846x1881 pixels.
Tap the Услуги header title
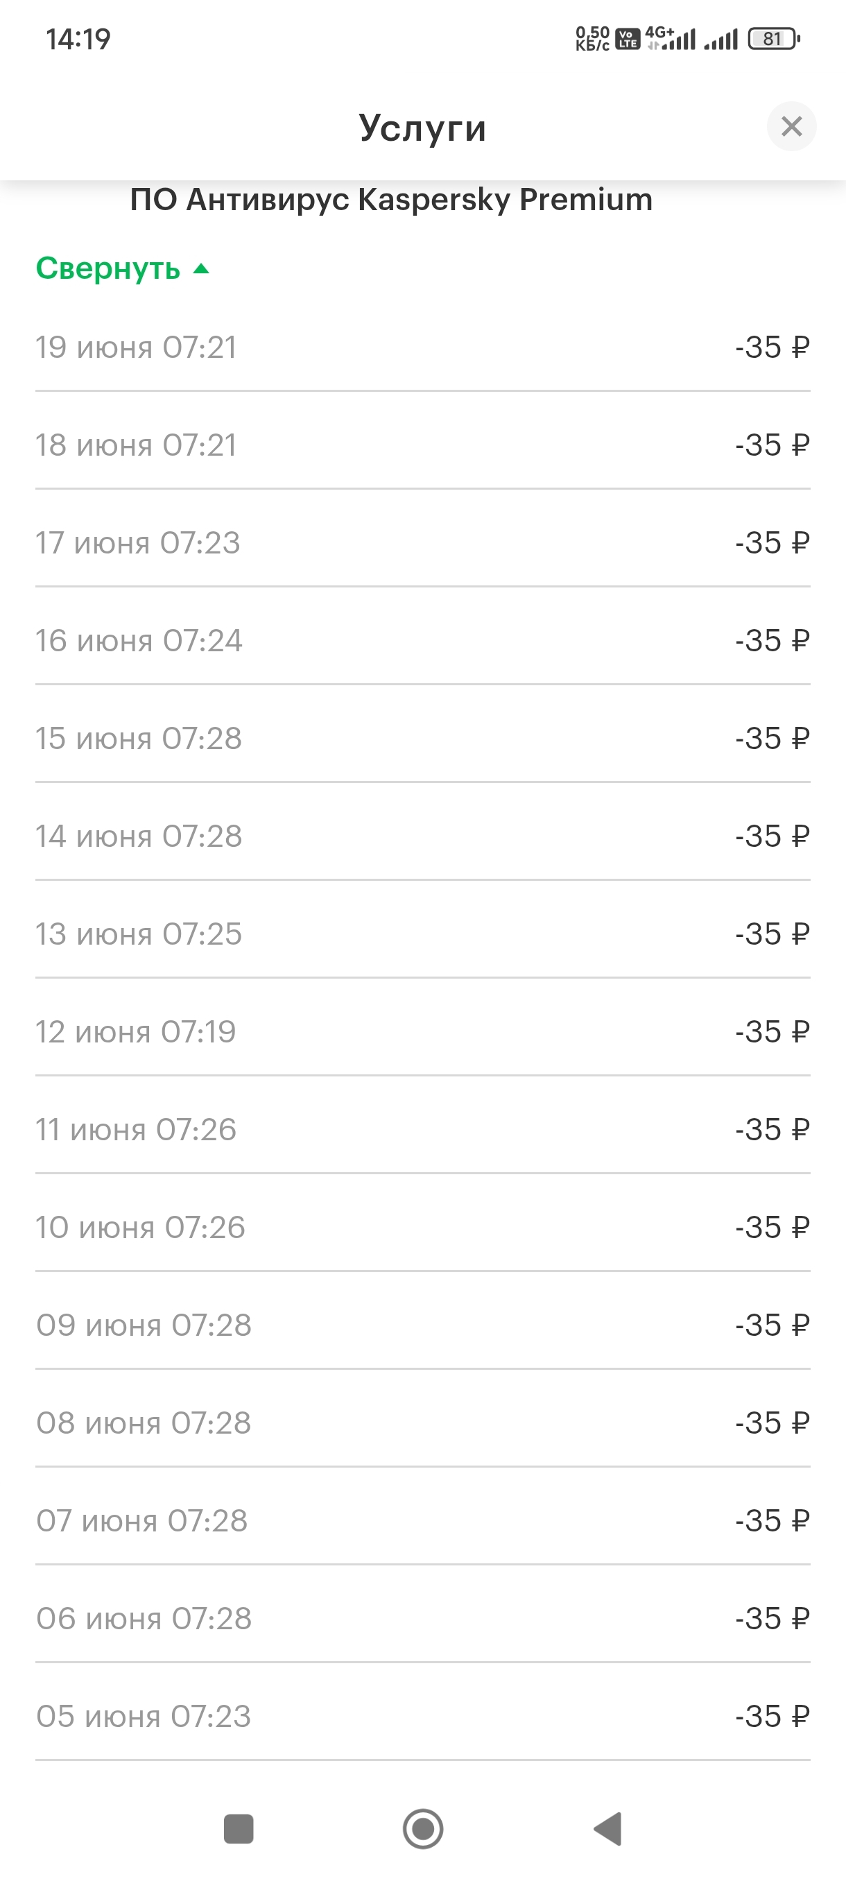(x=422, y=128)
